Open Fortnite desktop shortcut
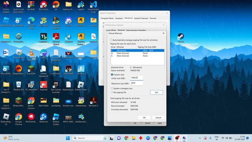Screen dimensions: 252x142 pyautogui.click(x=81, y=70)
